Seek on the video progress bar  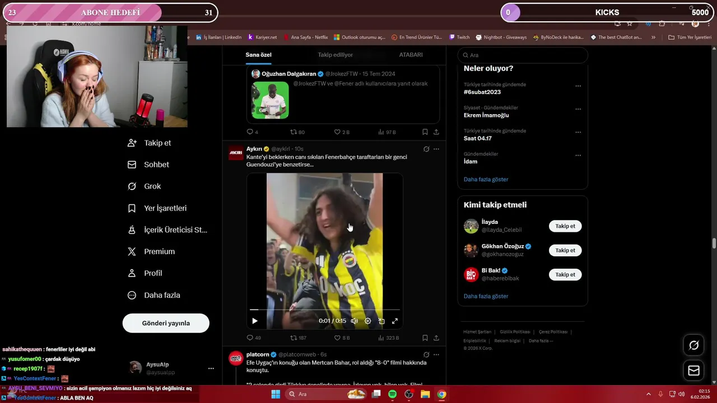(325, 309)
